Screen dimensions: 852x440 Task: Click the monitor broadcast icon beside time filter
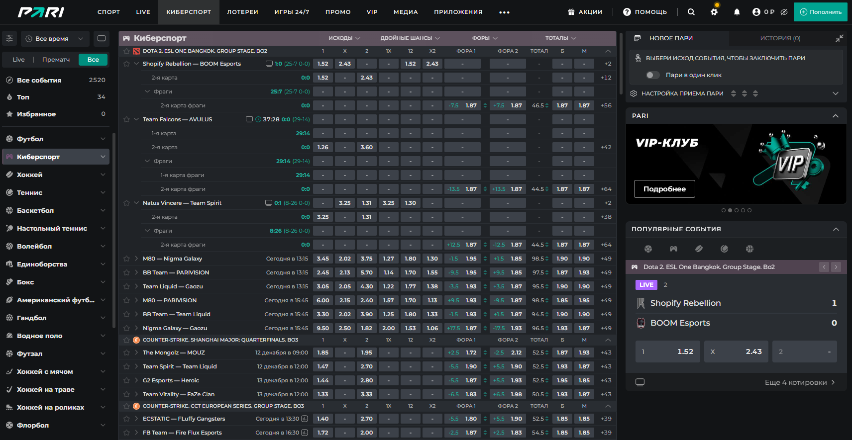[102, 38]
